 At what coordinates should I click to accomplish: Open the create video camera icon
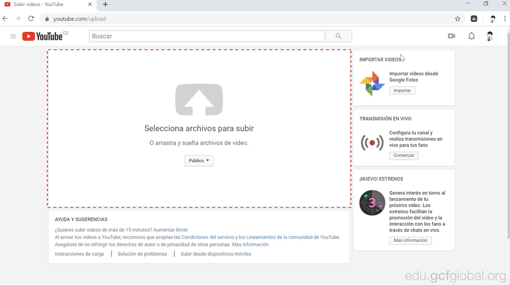(452, 36)
